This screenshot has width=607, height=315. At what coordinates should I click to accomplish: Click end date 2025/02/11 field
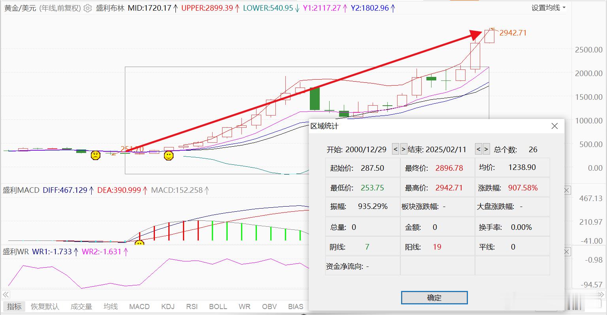(x=445, y=149)
